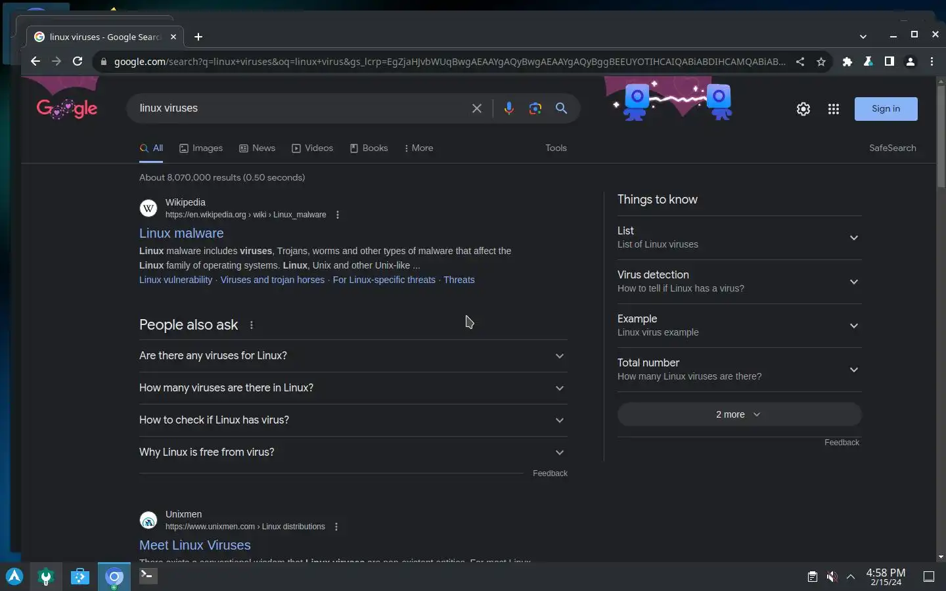Open SafeSearch settings
This screenshot has height=591, width=946.
pyautogui.click(x=892, y=148)
